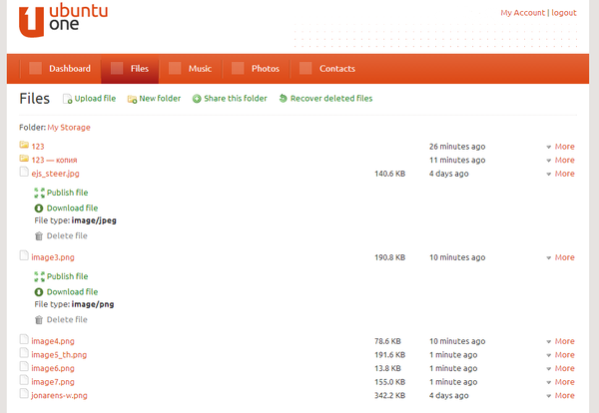Go to the Photos tab
599x413 pixels.
click(256, 69)
